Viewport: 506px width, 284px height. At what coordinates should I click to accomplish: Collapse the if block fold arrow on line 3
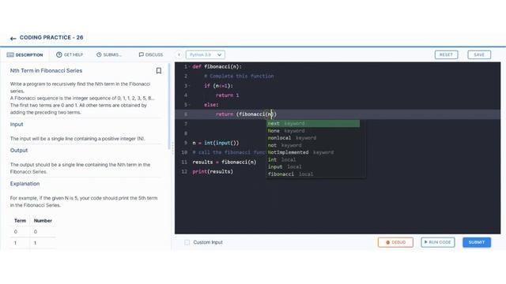[190, 86]
